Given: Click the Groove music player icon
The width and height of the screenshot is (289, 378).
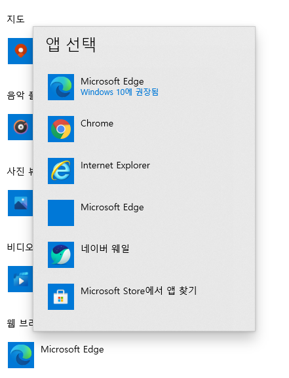Looking at the screenshot, I should [x=20, y=127].
